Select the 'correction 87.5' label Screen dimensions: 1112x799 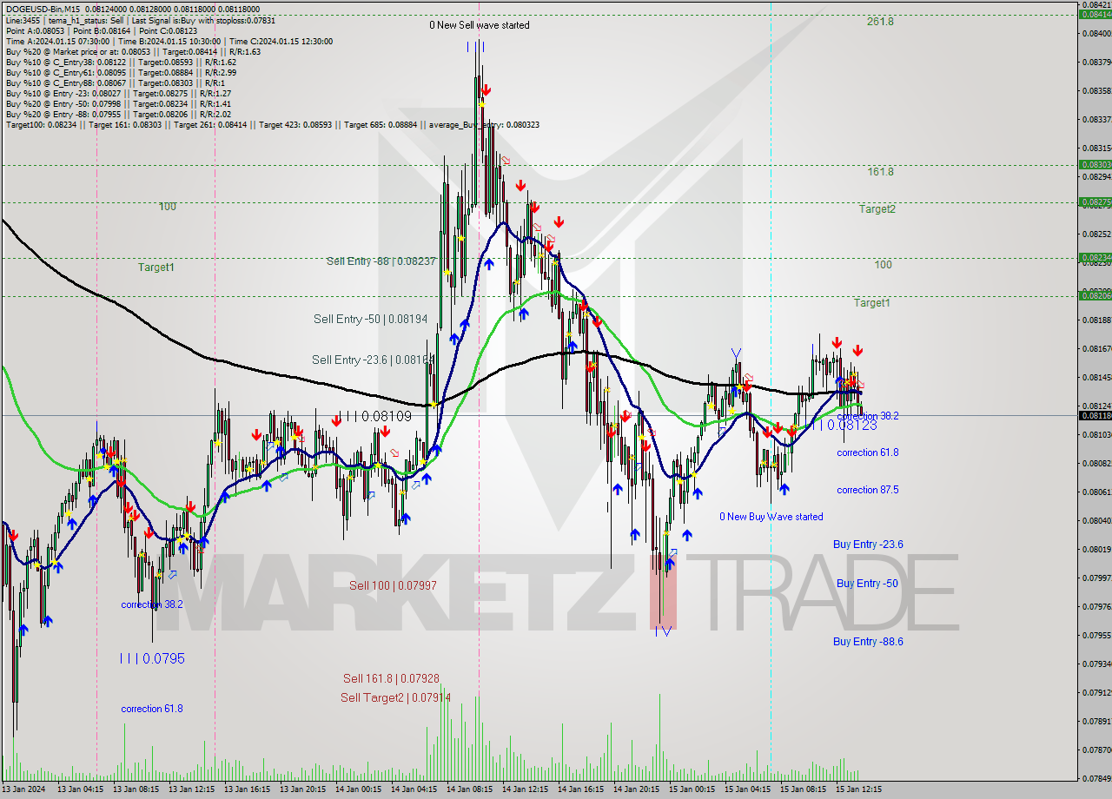point(868,490)
